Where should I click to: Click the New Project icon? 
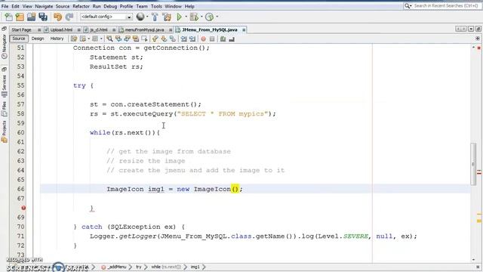[20, 17]
